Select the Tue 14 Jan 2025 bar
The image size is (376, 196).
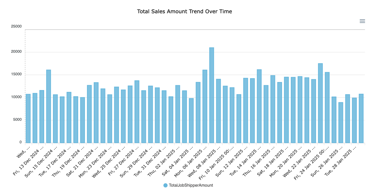(x=259, y=106)
